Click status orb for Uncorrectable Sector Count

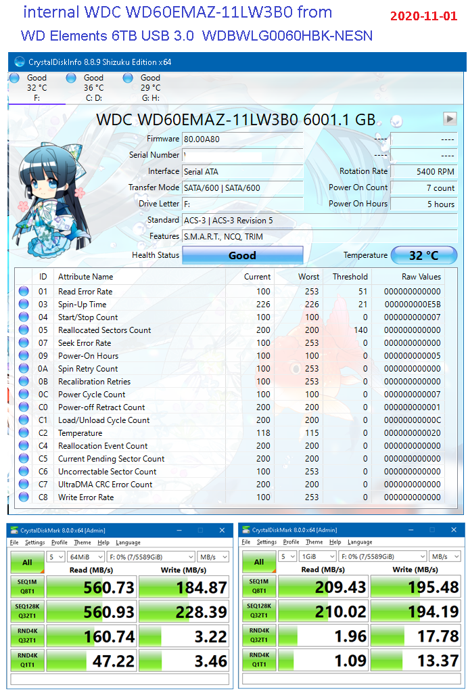pos(24,471)
